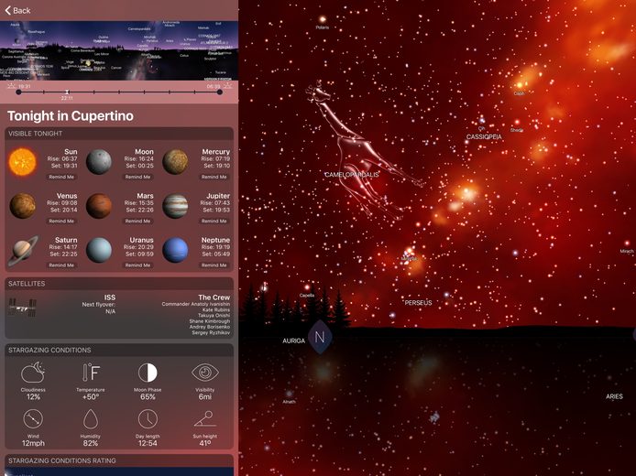Tap the Cloudiness weather icon
Viewport: 636px width, 476px height.
pyautogui.click(x=33, y=373)
